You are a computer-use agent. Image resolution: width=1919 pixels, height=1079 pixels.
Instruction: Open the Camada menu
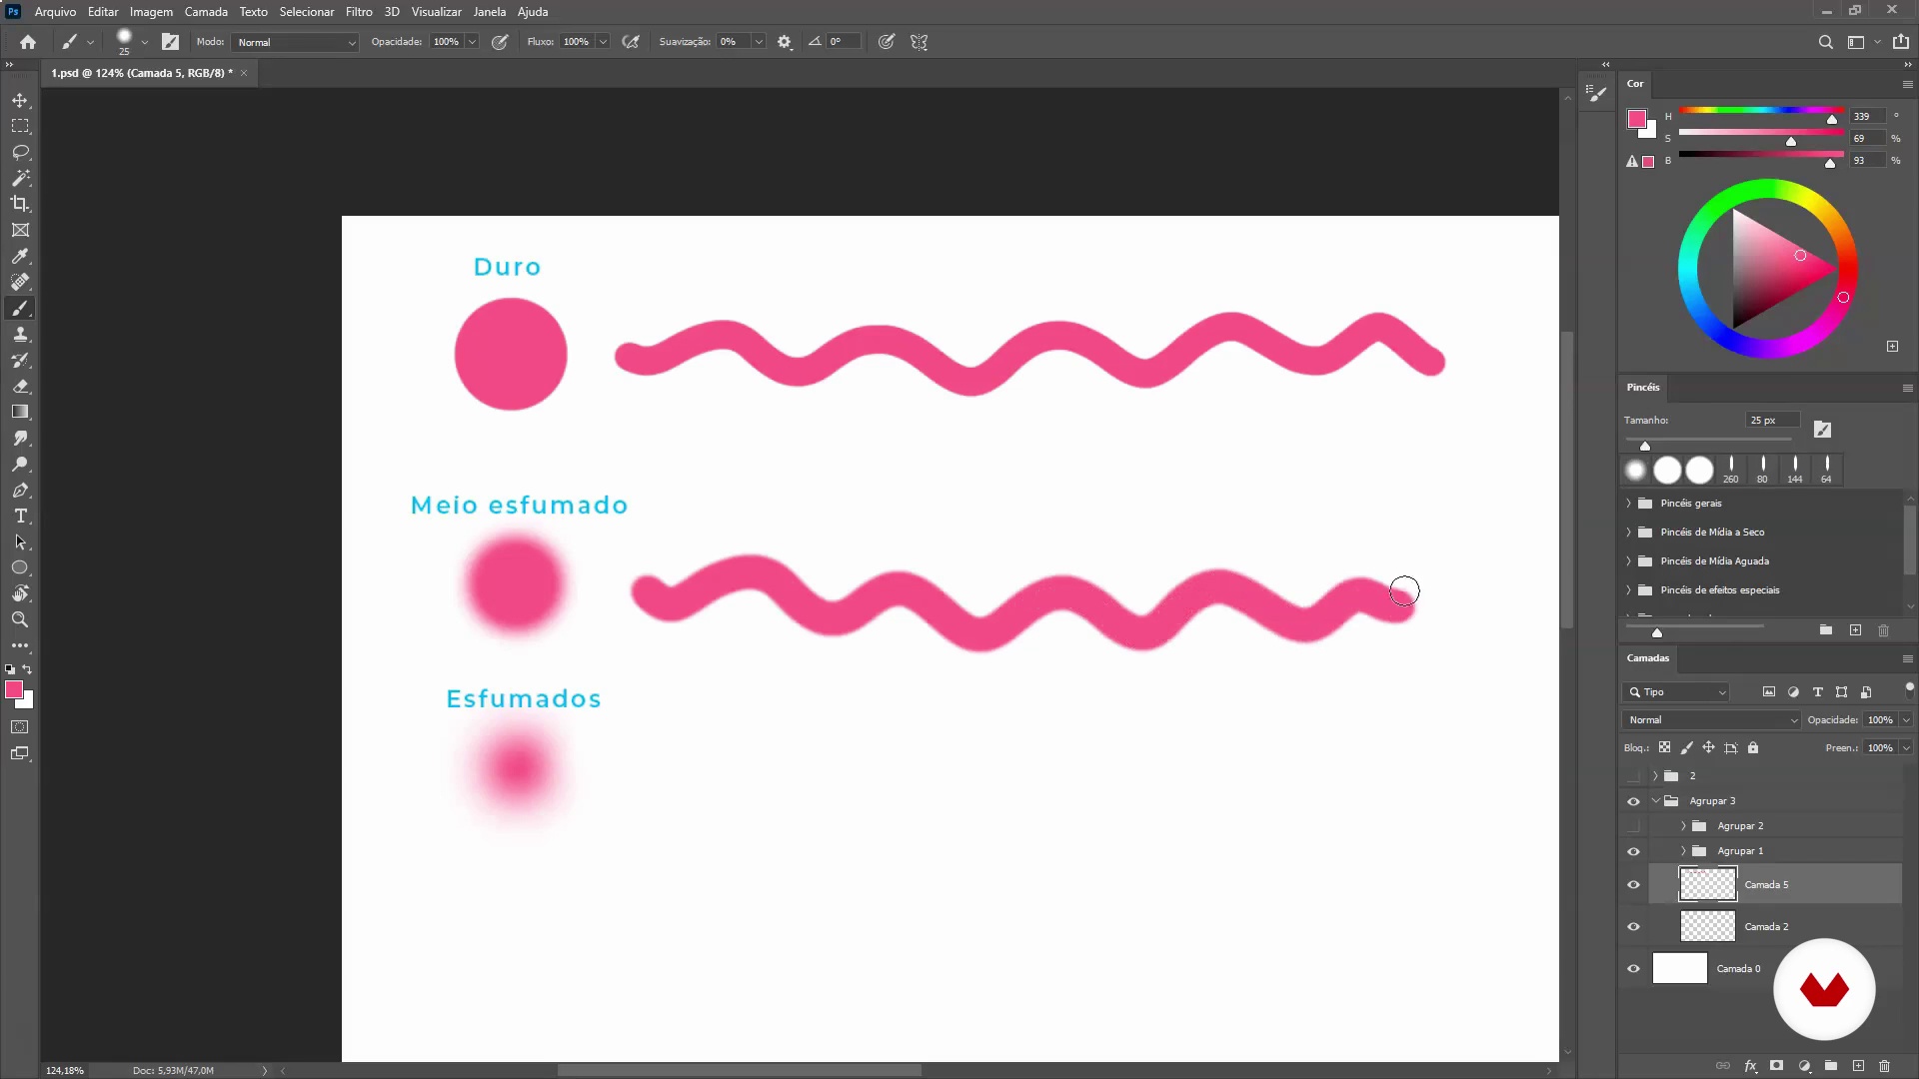click(206, 12)
